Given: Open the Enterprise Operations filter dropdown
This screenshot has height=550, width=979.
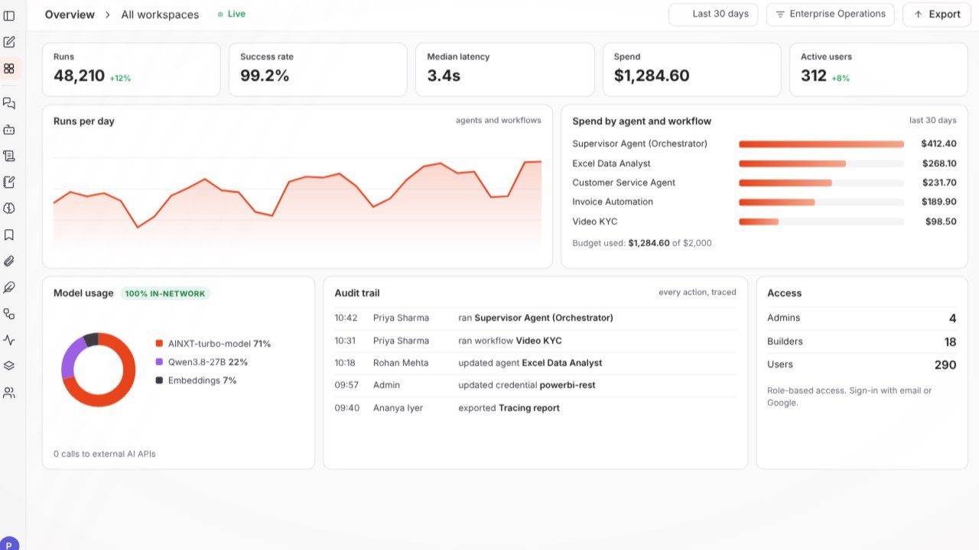Looking at the screenshot, I should click(x=830, y=15).
